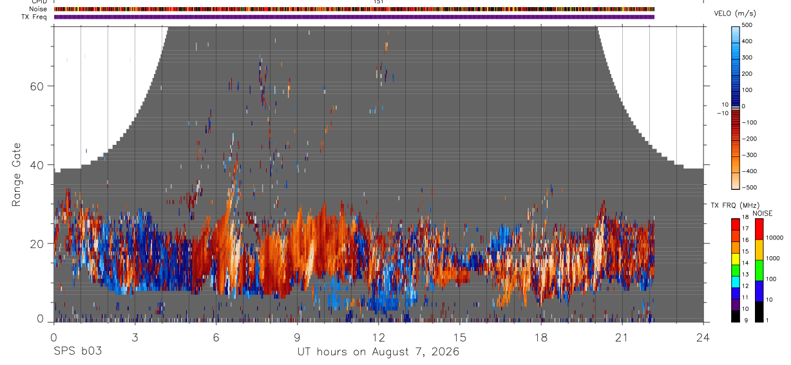Click the 'Range Gate' y-axis label
The height and width of the screenshot is (365, 791).
pyautogui.click(x=17, y=174)
